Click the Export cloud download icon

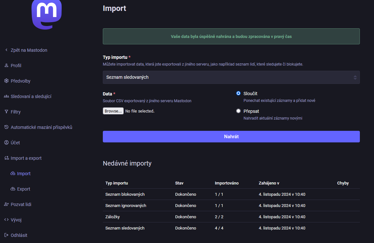[13, 189]
